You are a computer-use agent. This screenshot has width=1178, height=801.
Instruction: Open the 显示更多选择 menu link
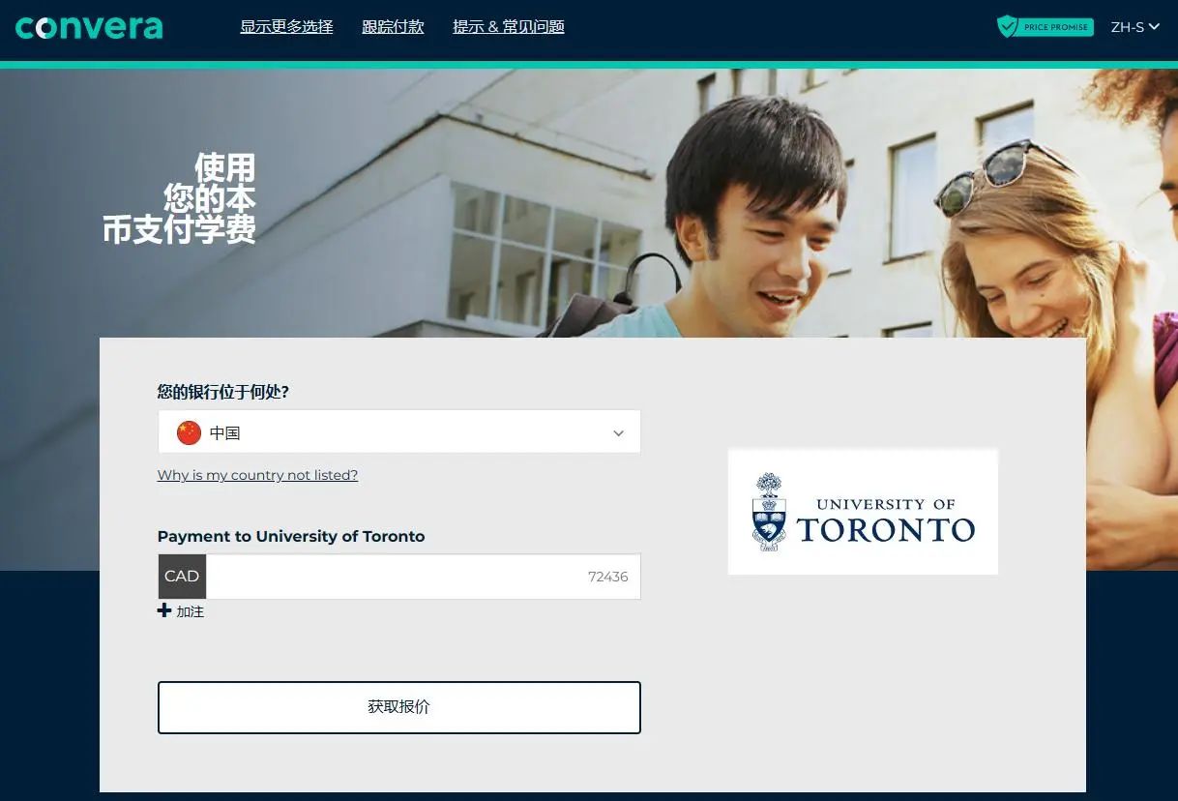286,27
